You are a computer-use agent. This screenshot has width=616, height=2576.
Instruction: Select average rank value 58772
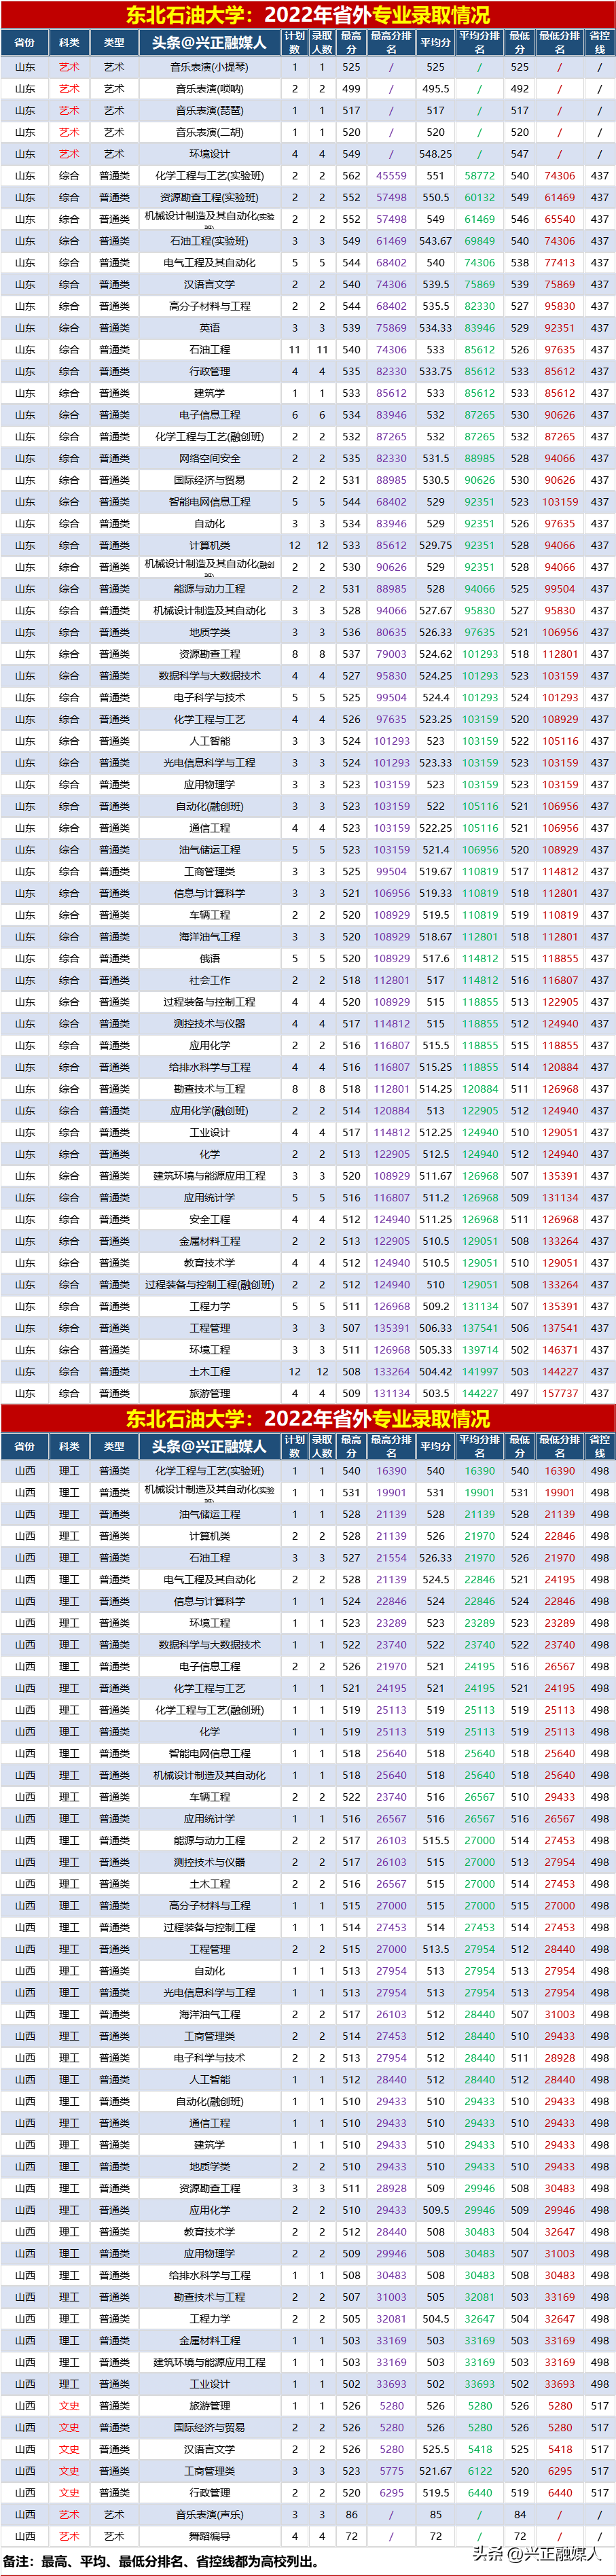click(x=479, y=176)
